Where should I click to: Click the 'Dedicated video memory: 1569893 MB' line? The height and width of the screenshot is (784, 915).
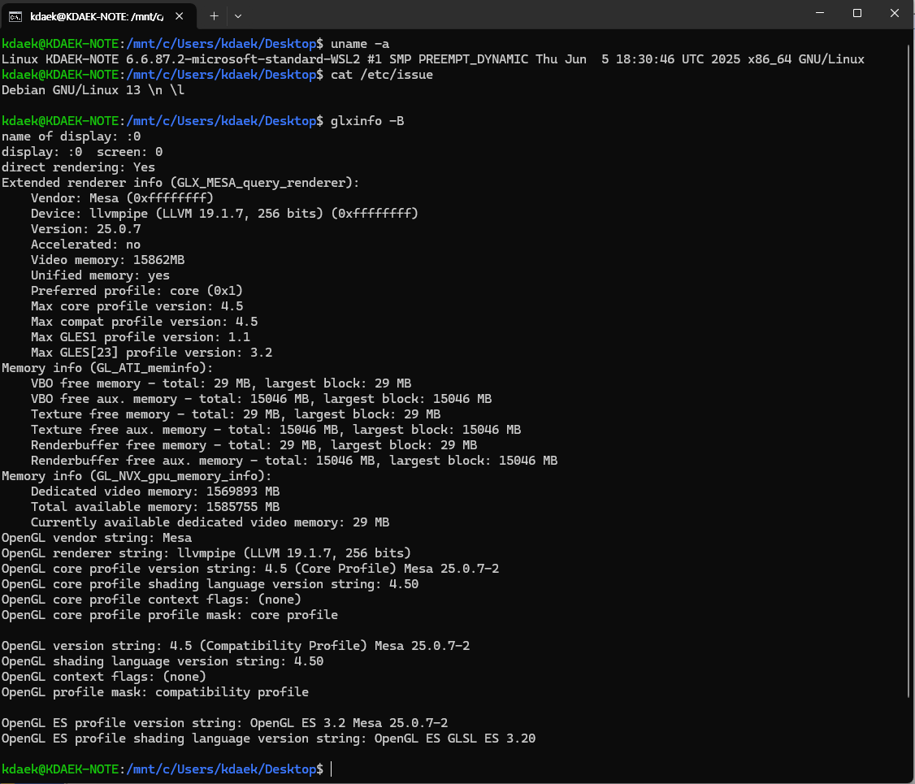pyautogui.click(x=155, y=492)
